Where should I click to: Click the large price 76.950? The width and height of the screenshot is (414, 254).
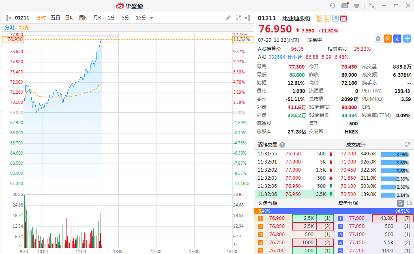[275, 29]
